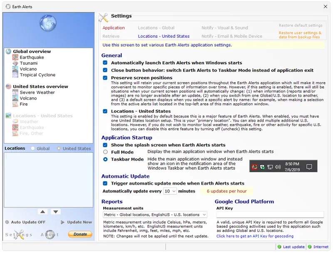Choose the United States locations radio button
Screen dimensions: 333x253
(59, 148)
